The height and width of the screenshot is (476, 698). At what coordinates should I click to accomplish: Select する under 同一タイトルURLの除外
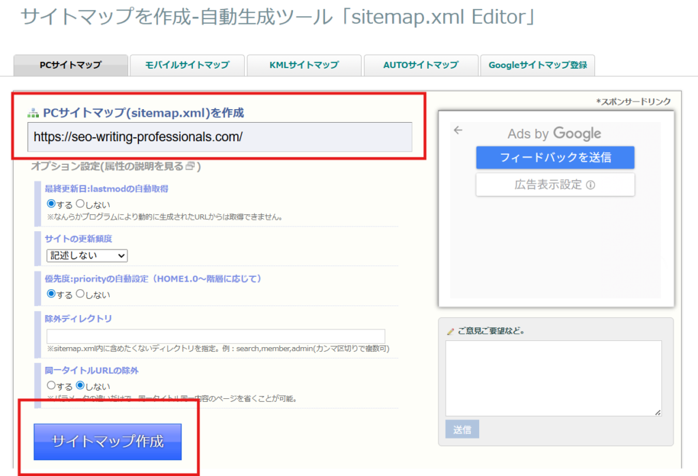tap(52, 385)
